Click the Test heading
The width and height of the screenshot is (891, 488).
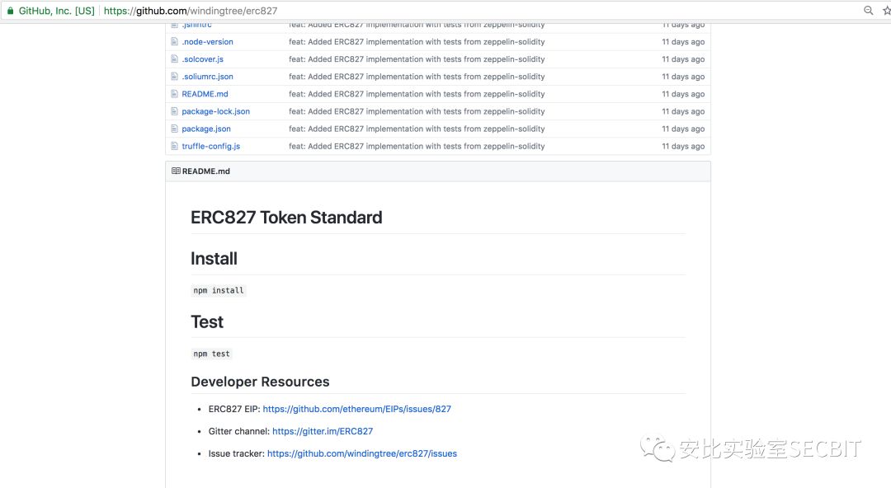click(x=207, y=322)
